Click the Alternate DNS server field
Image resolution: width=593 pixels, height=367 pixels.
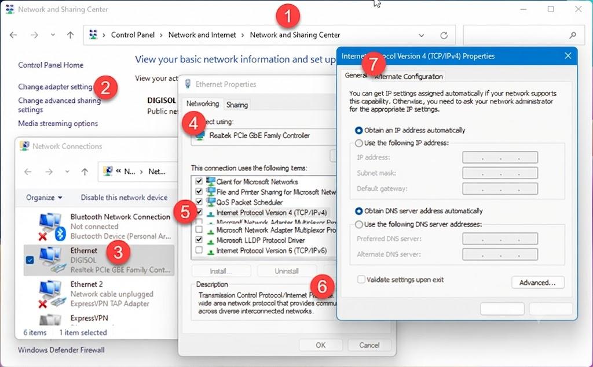(x=500, y=254)
